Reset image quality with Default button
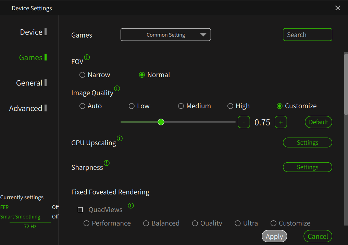This screenshot has height=245, width=348. (x=318, y=122)
